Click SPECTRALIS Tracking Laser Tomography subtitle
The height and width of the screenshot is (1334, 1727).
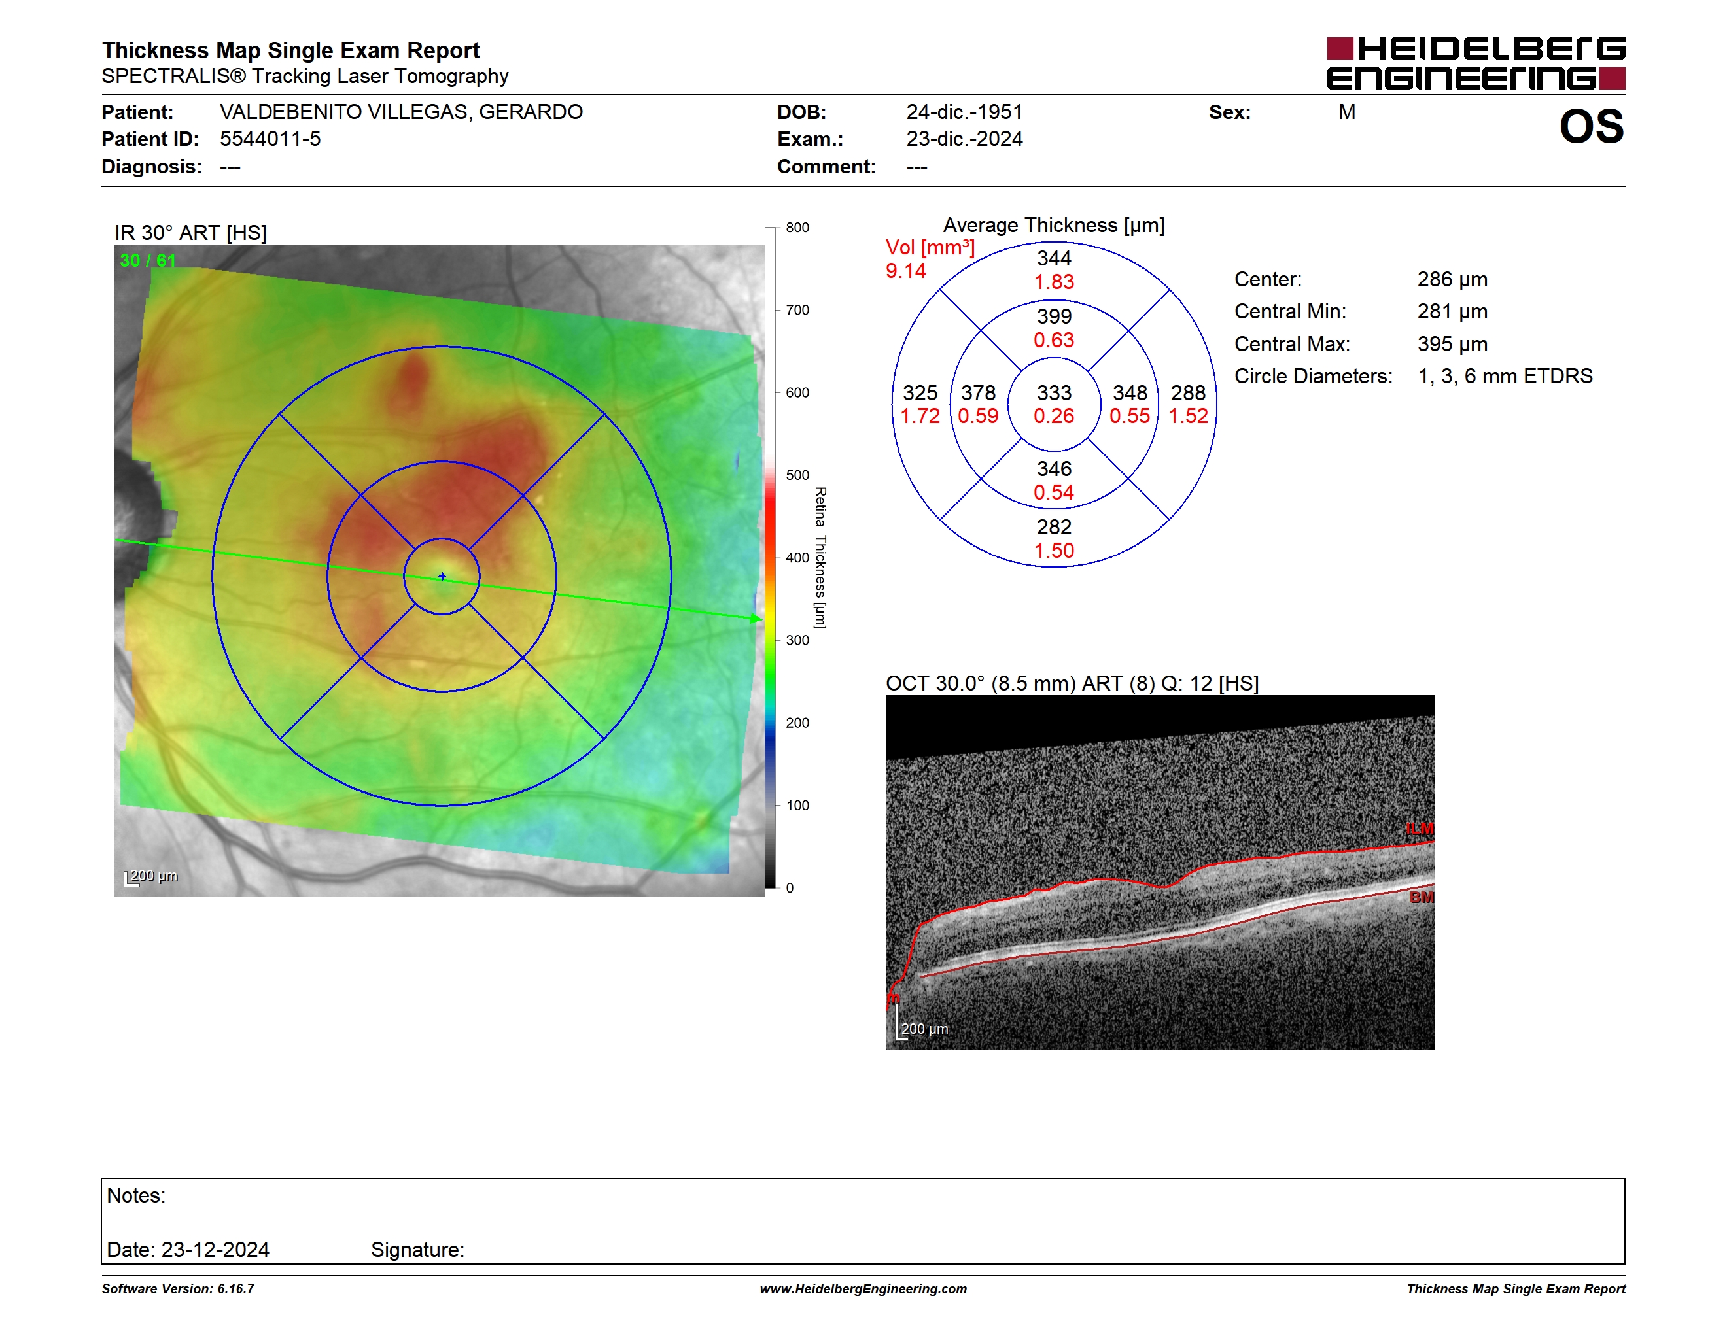coord(304,76)
